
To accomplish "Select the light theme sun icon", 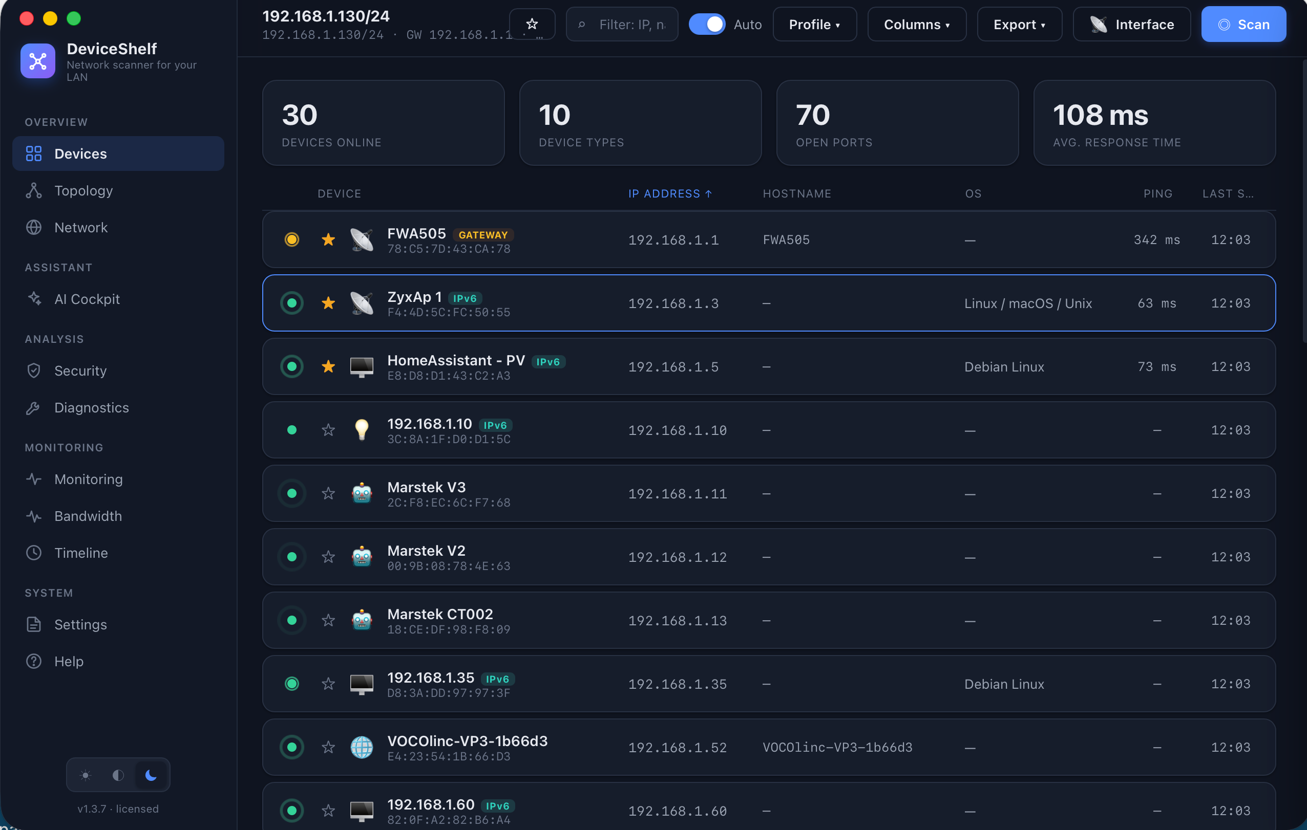I will [85, 775].
